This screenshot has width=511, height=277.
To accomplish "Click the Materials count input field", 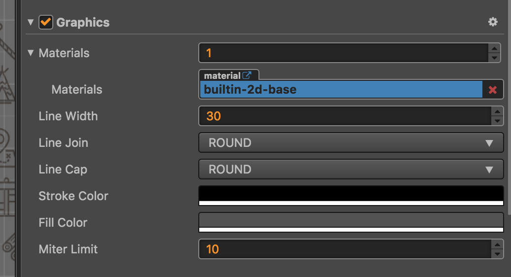I will [343, 53].
